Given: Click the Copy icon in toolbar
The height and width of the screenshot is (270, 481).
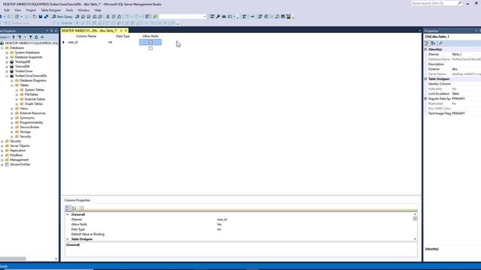Looking at the screenshot, I should pyautogui.click(x=113, y=16).
